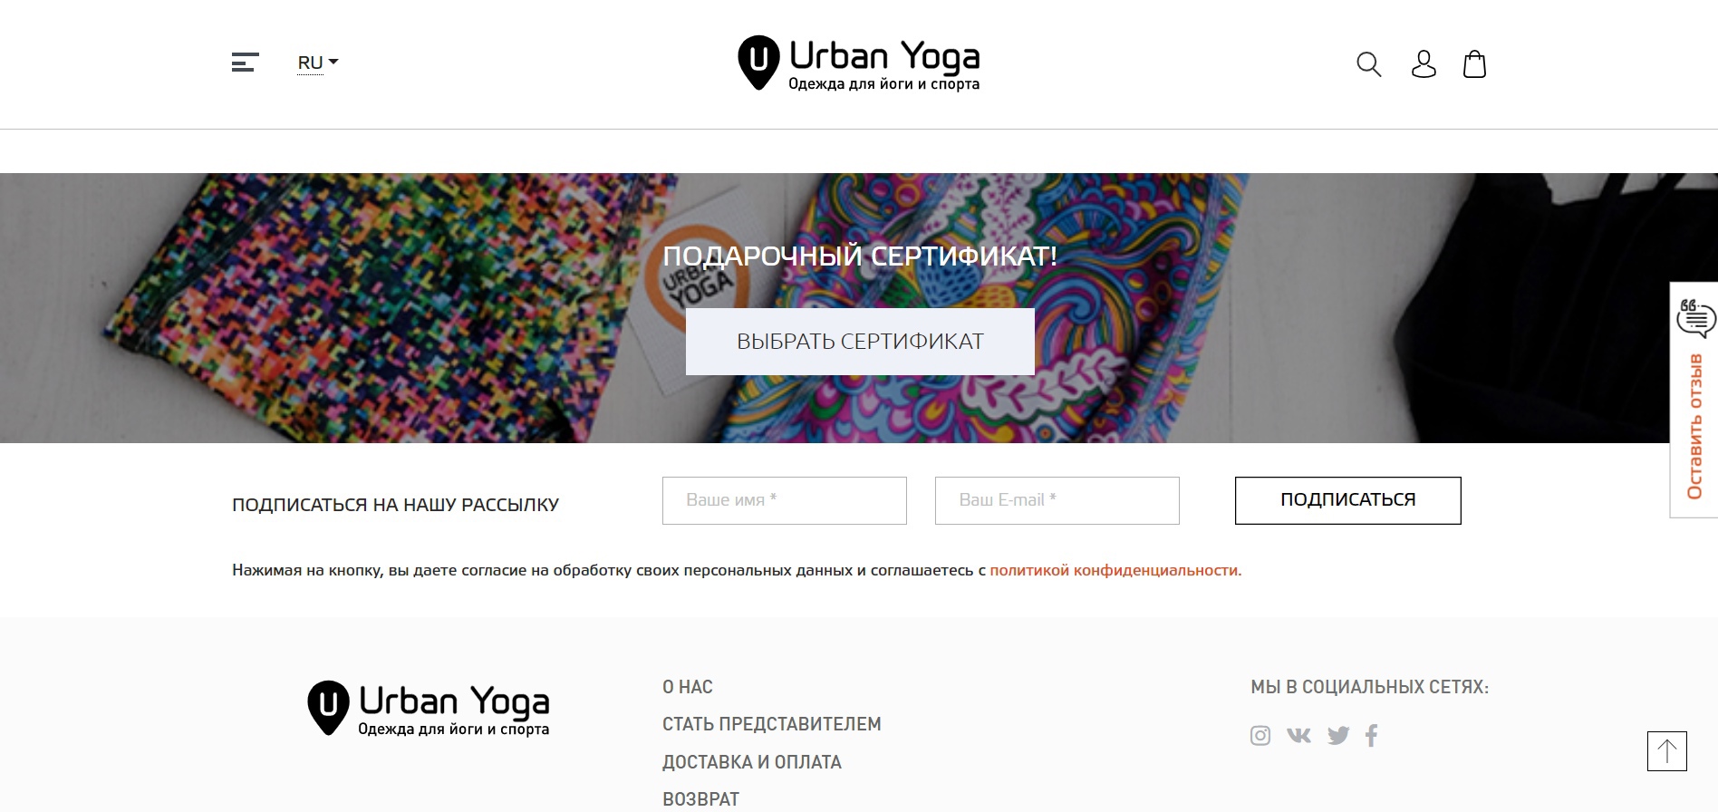Visit the VK social page
Screen dimensions: 1718x812
coord(1298,735)
